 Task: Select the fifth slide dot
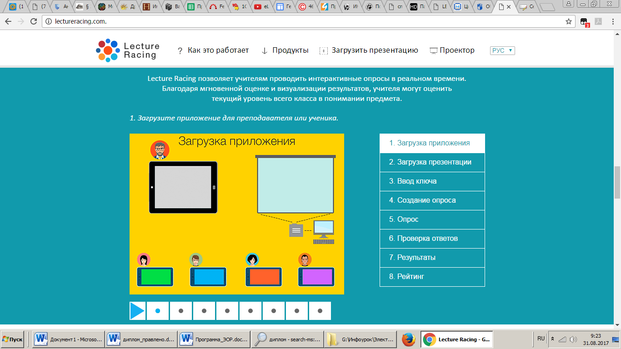[250, 311]
